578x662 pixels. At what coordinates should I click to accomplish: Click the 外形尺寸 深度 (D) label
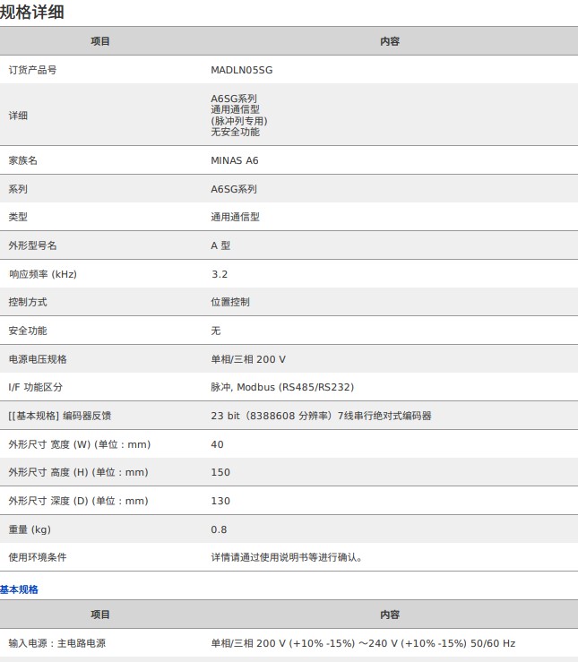click(78, 501)
